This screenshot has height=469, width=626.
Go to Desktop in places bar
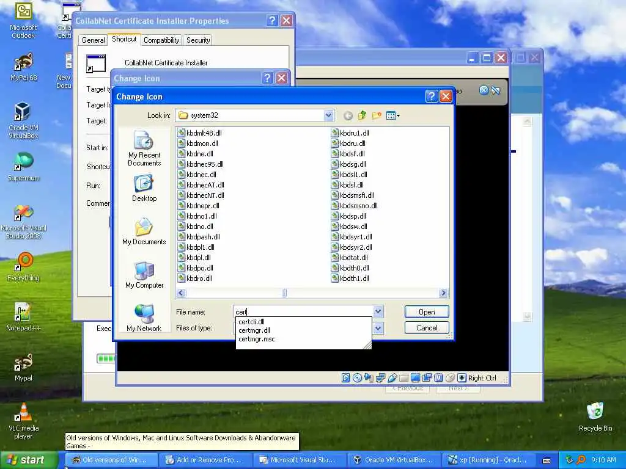144,188
